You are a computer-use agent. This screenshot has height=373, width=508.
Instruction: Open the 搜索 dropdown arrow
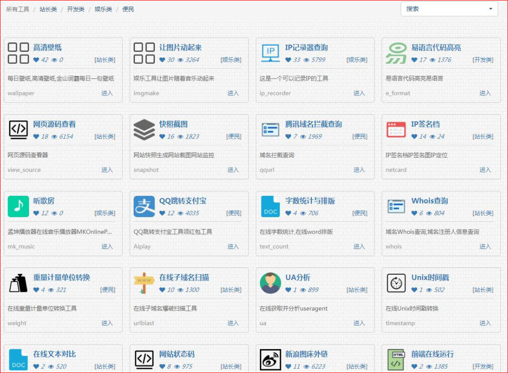pyautogui.click(x=491, y=9)
